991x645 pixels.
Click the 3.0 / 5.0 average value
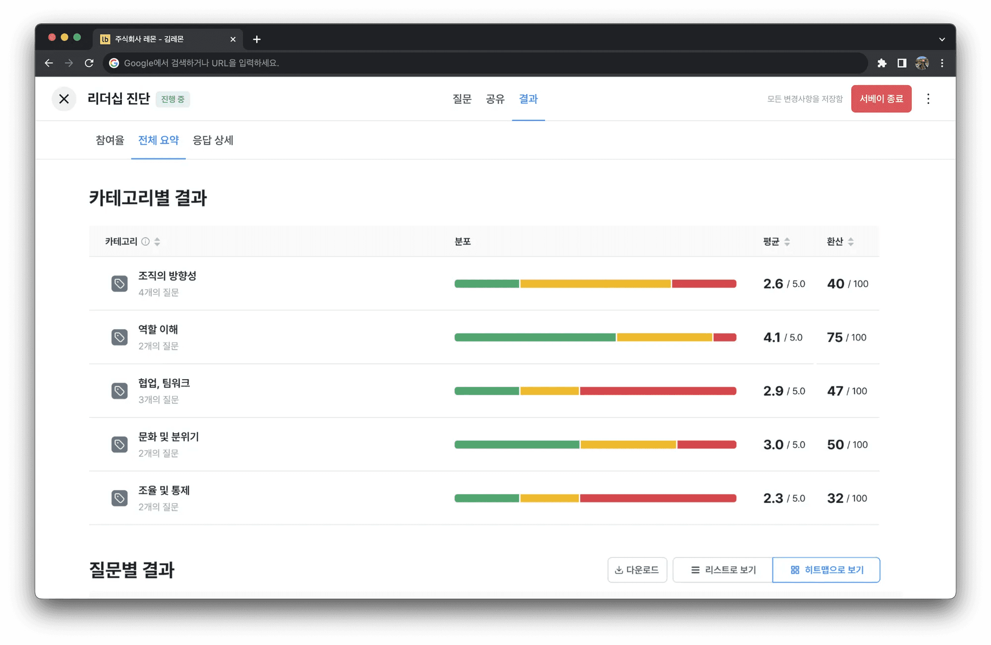click(784, 445)
